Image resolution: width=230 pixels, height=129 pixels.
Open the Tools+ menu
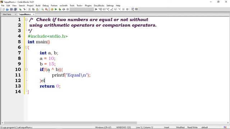coord(79,6)
